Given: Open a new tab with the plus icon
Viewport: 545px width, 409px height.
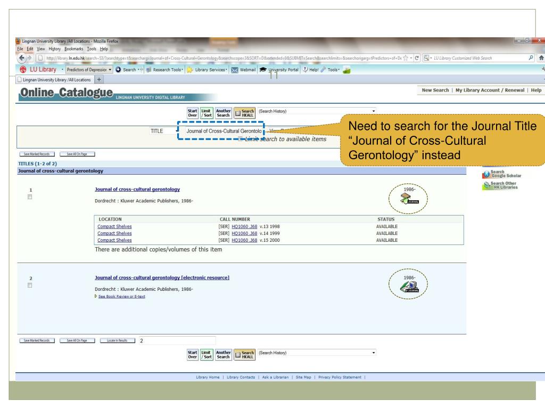Looking at the screenshot, I should tap(99, 80).
